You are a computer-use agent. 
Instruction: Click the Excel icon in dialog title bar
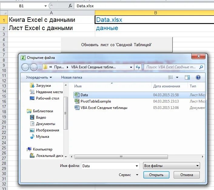[23, 58]
